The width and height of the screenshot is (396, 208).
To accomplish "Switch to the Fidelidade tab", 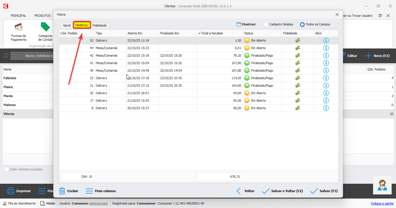I will pos(99,25).
